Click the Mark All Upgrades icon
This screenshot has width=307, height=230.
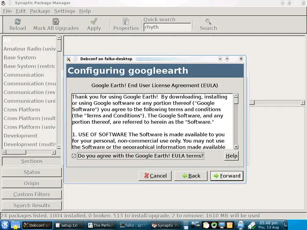pos(56,21)
